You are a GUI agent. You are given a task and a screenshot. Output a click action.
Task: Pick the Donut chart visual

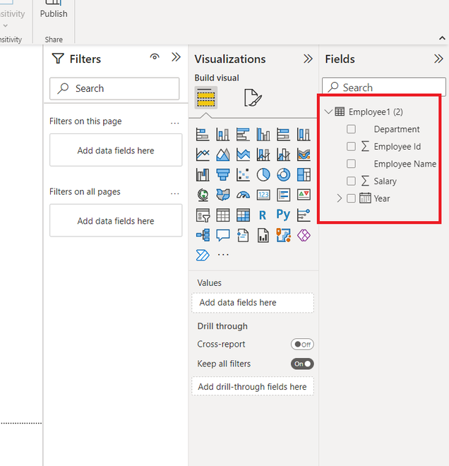coord(284,175)
